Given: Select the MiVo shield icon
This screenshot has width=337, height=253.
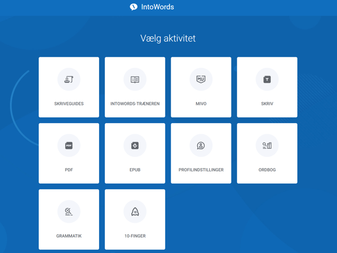Looking at the screenshot, I should coord(201,80).
